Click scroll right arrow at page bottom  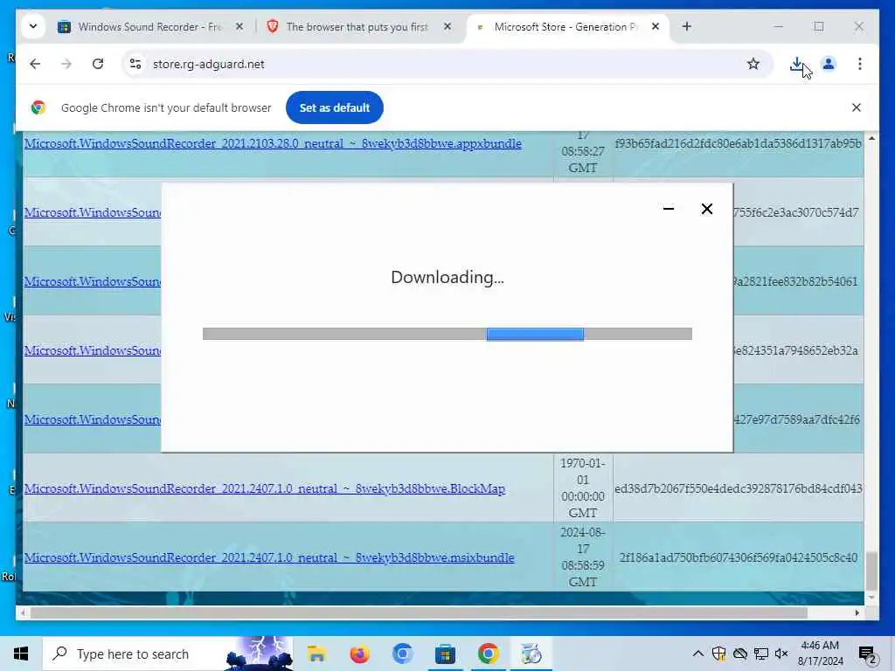tap(857, 612)
